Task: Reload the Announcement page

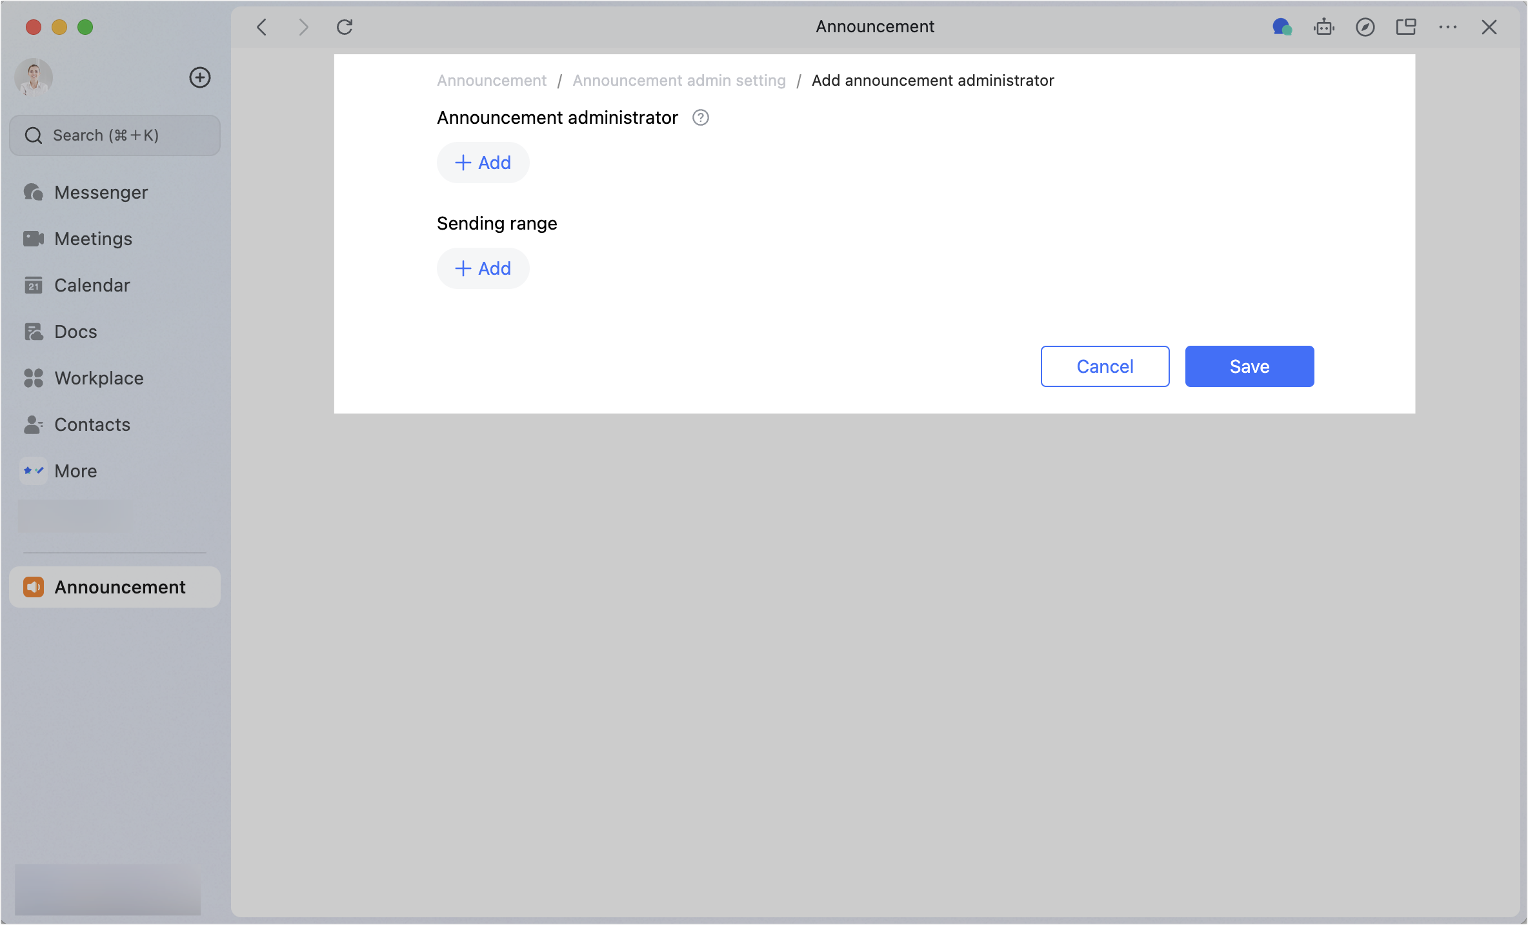Action: pos(345,27)
